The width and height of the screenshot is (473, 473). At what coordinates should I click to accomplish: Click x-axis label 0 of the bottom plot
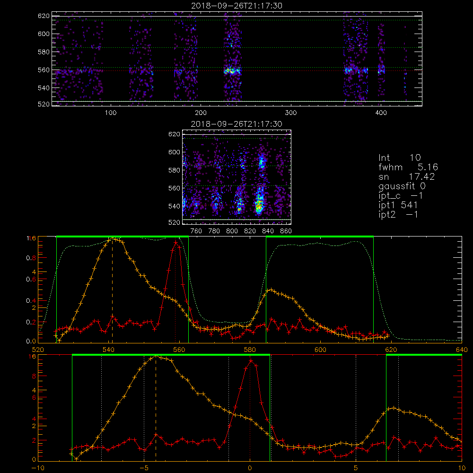tap(250, 468)
